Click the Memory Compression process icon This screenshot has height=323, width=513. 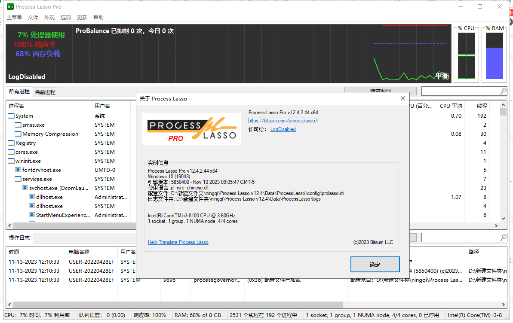click(x=18, y=134)
